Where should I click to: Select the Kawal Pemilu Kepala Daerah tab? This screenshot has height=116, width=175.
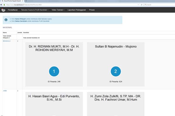click(12, 1)
